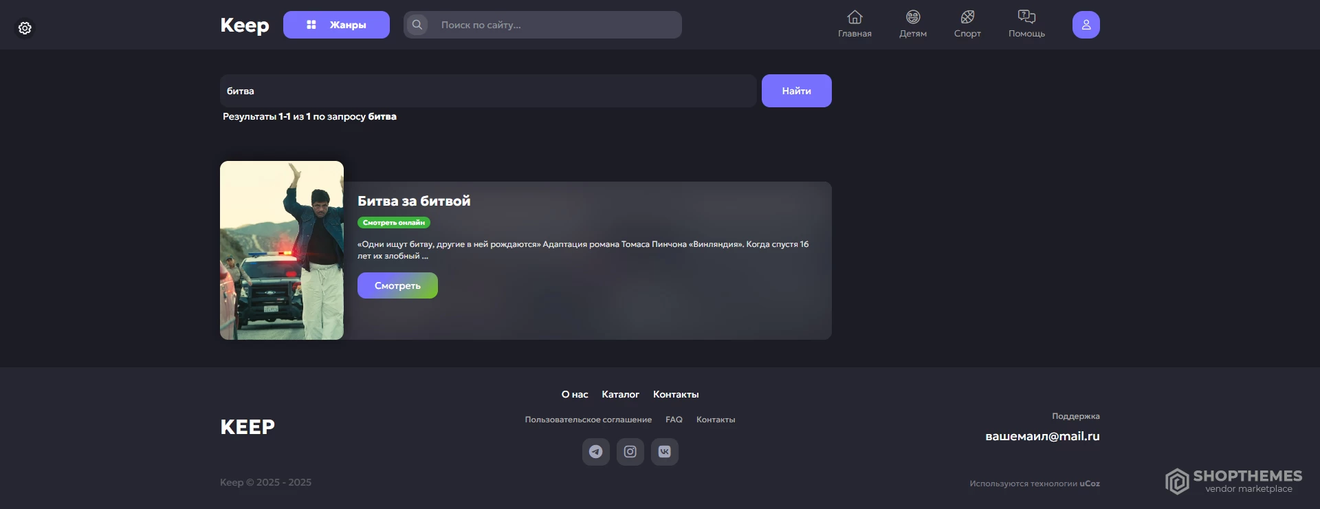Viewport: 1320px width, 509px height.
Task: Open the Спорт section
Action: [x=967, y=24]
